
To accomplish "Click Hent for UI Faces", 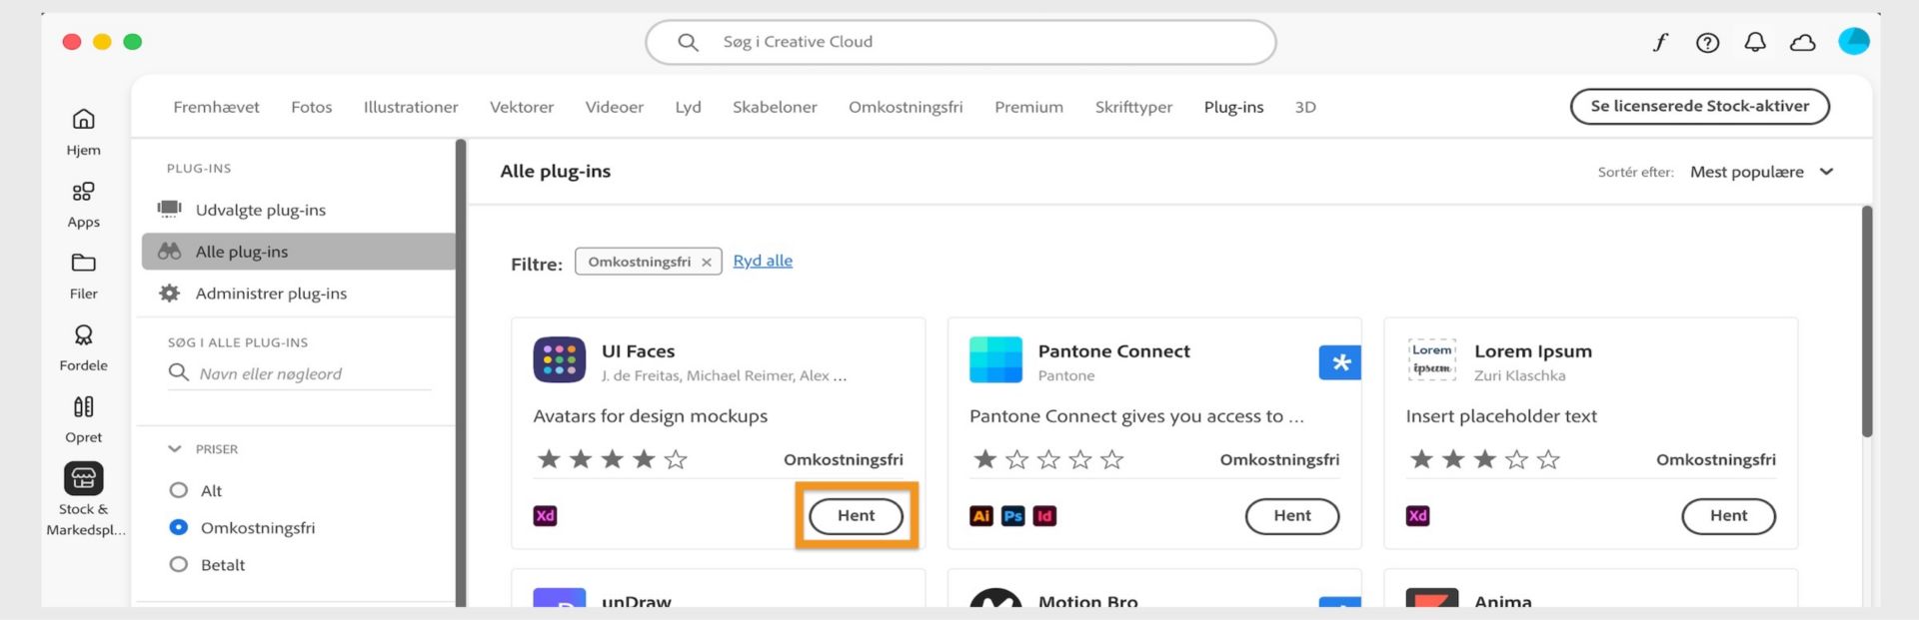I will pos(856,516).
